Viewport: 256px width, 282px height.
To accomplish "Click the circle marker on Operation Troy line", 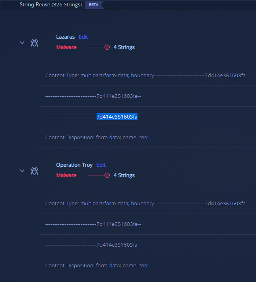I will click(x=107, y=175).
